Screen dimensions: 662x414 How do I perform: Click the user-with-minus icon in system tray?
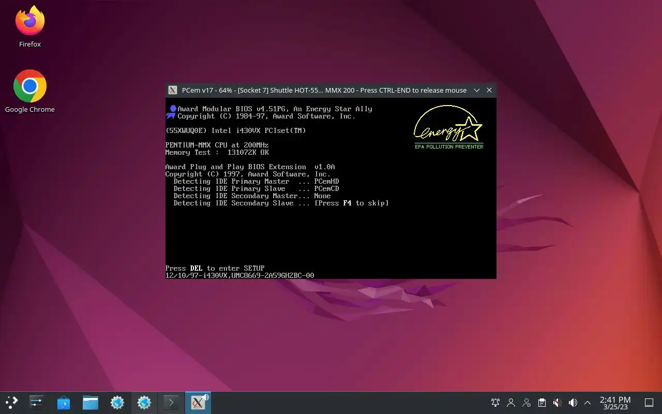(526, 403)
